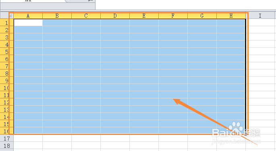This screenshot has width=276, height=151.
Task: Select row 17 header
Action: point(7,138)
